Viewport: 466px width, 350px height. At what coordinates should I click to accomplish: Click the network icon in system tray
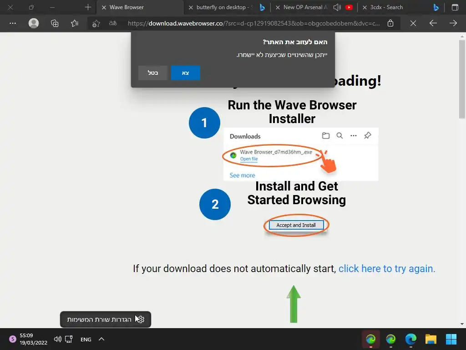69,339
